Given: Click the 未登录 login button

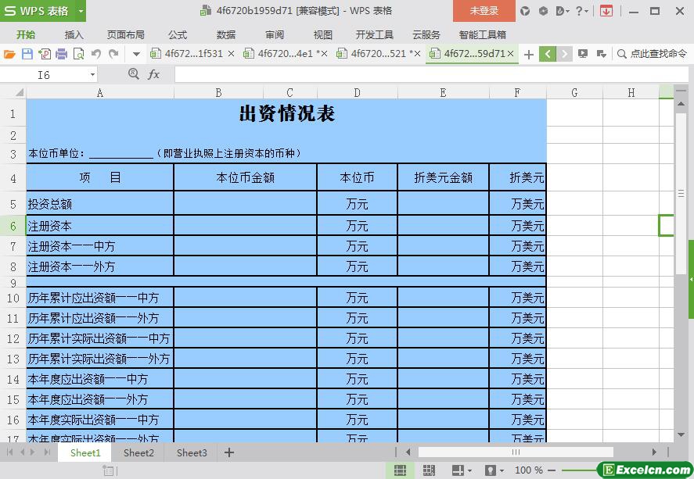Looking at the screenshot, I should (484, 11).
